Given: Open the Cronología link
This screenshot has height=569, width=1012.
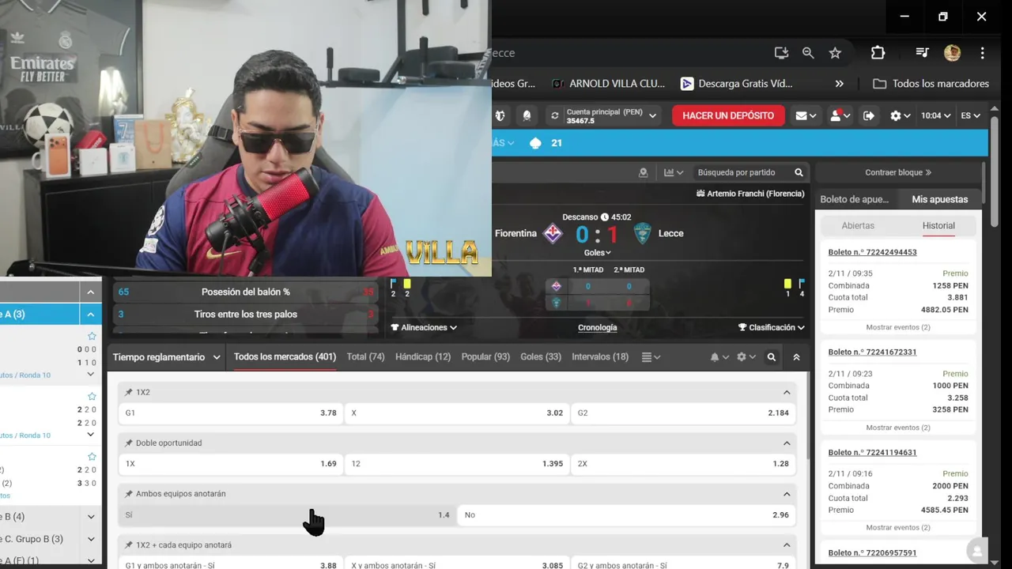Looking at the screenshot, I should coord(597,327).
